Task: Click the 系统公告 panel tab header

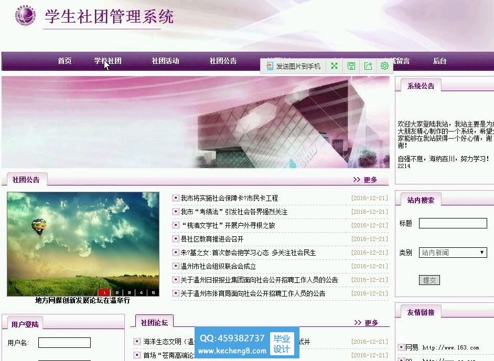Action: coord(421,86)
